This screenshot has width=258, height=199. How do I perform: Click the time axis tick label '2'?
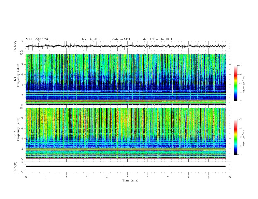click(66, 177)
